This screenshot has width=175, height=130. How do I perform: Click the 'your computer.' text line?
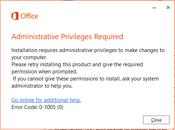(x=29, y=57)
